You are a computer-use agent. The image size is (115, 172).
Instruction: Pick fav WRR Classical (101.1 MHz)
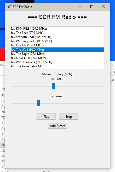pyautogui.click(x=57, y=62)
